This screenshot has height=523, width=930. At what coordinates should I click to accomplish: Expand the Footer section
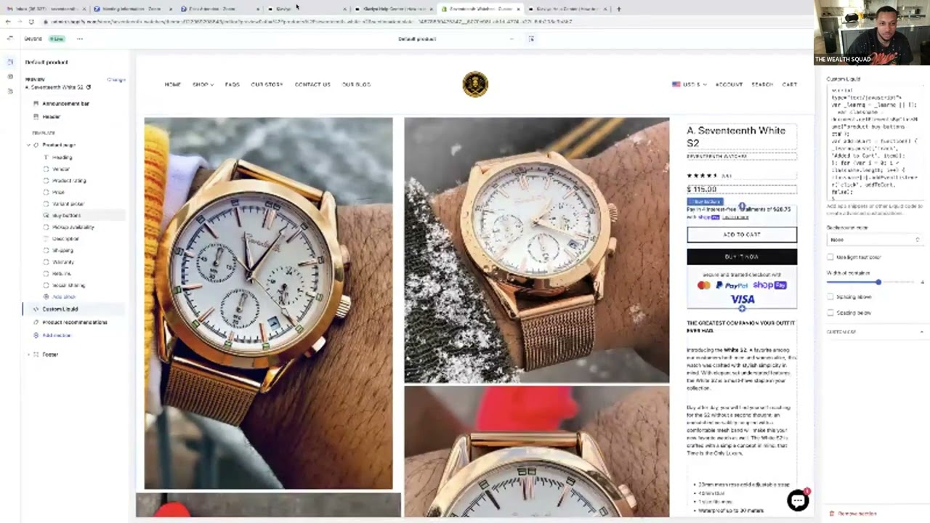[x=28, y=354]
